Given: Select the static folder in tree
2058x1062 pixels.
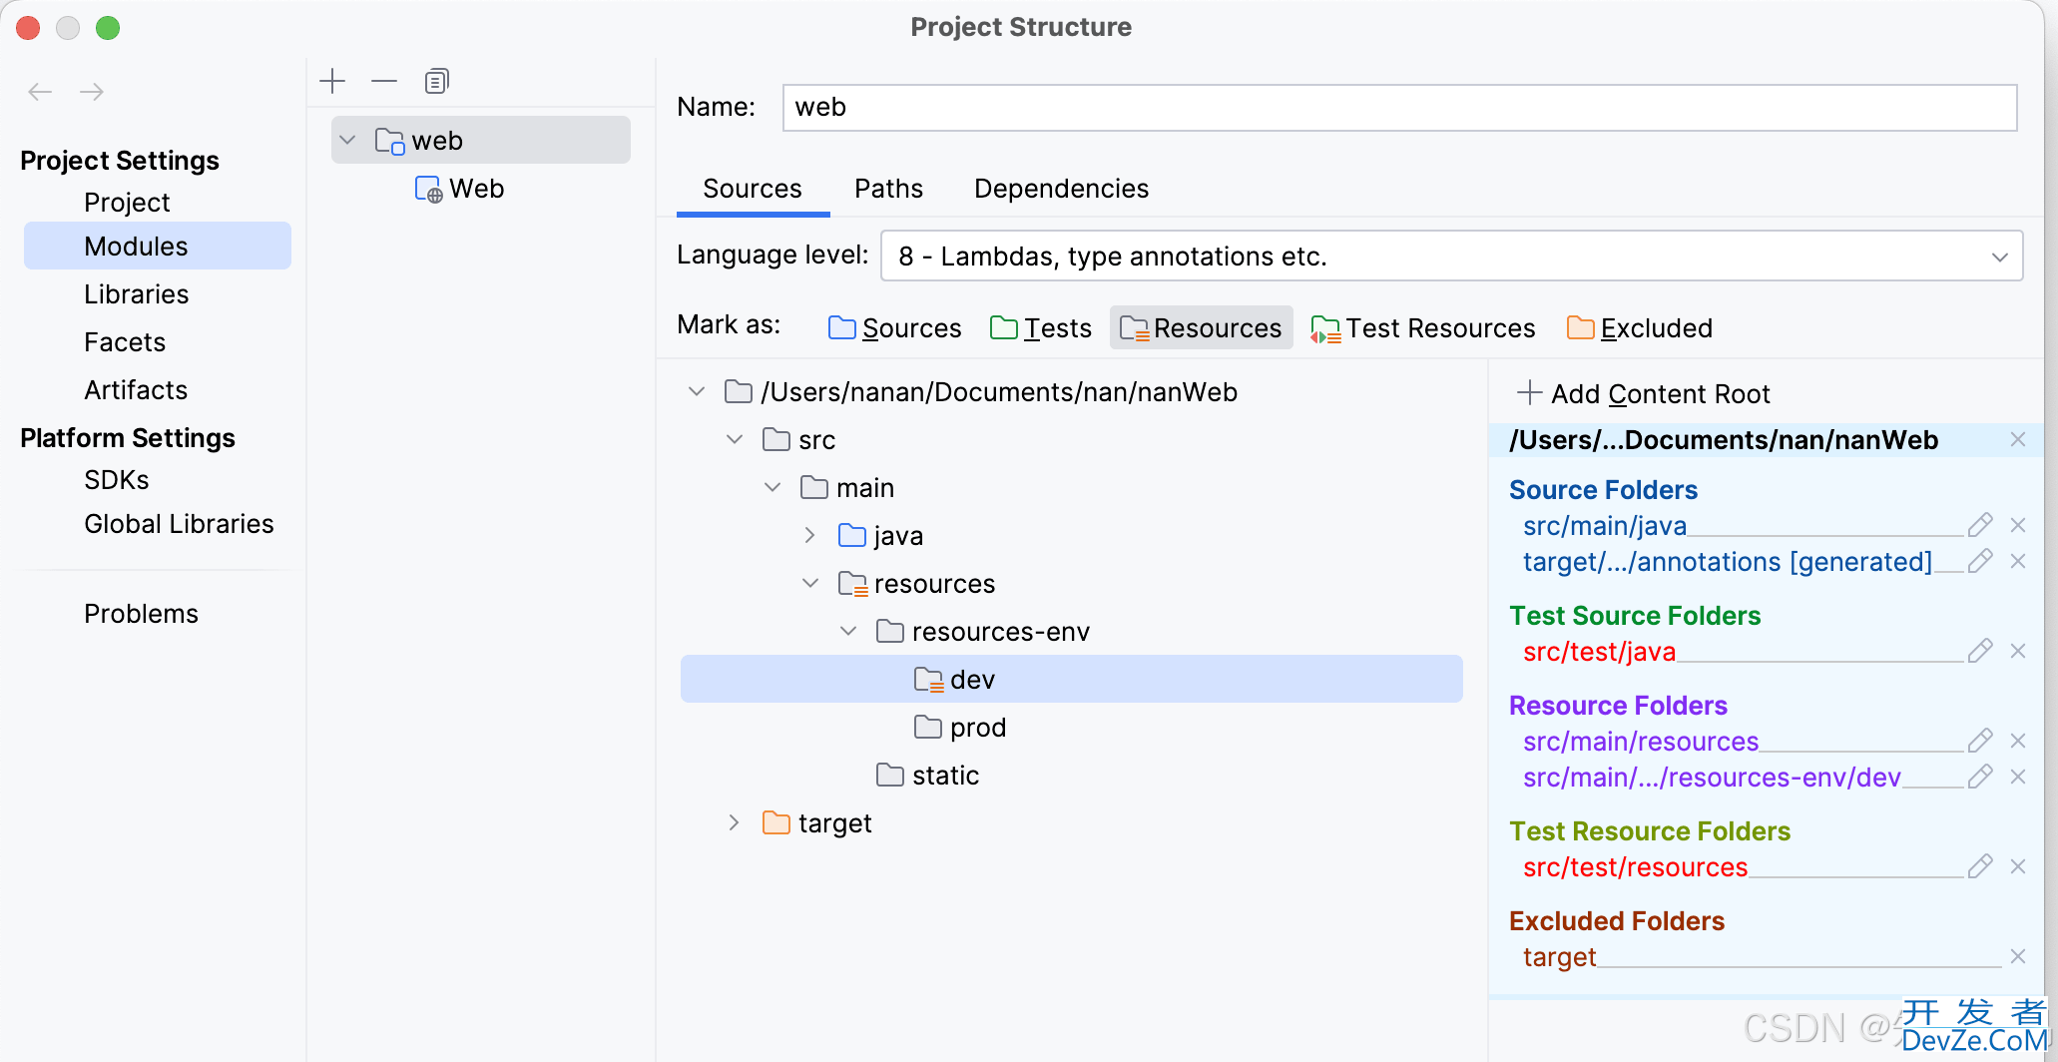Looking at the screenshot, I should [x=928, y=776].
